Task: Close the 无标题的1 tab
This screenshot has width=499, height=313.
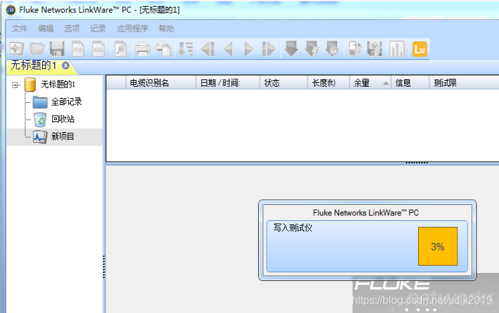Action: tap(66, 65)
